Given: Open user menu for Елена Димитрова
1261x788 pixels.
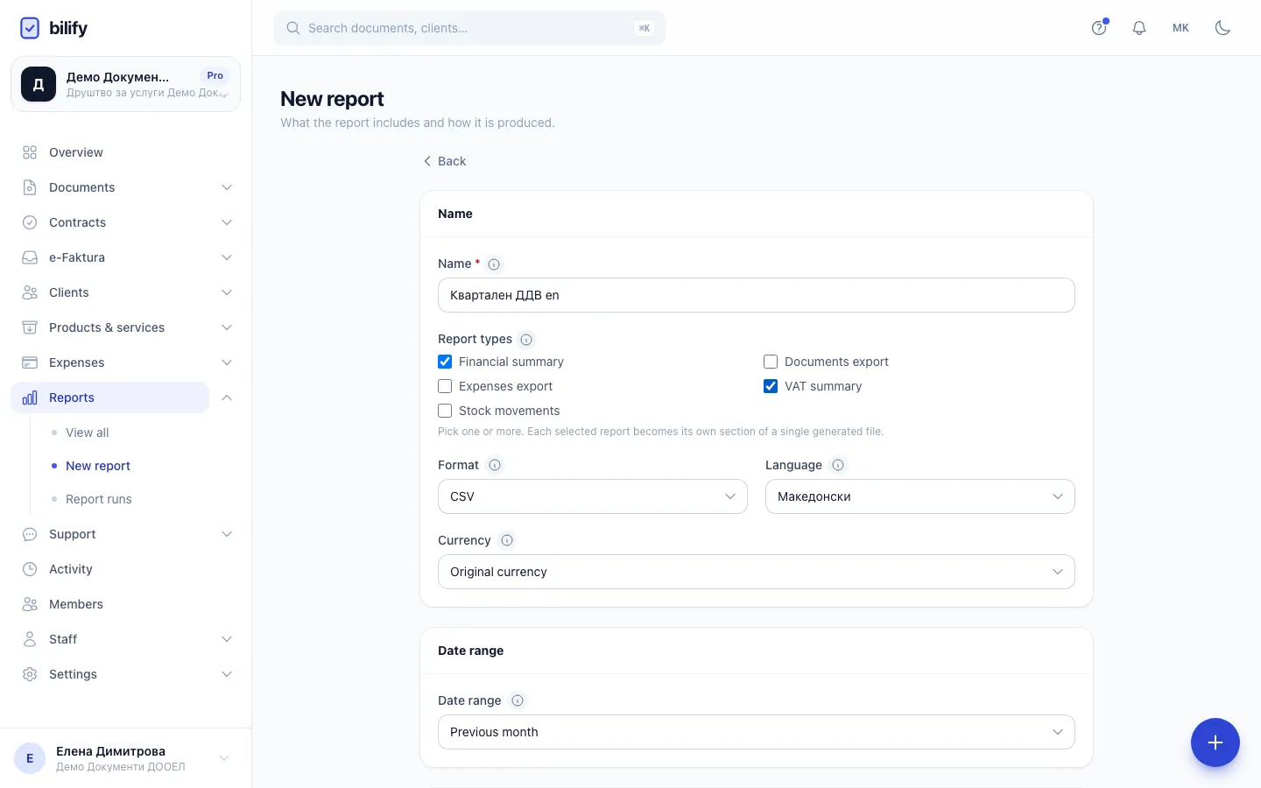Looking at the screenshot, I should (x=125, y=758).
